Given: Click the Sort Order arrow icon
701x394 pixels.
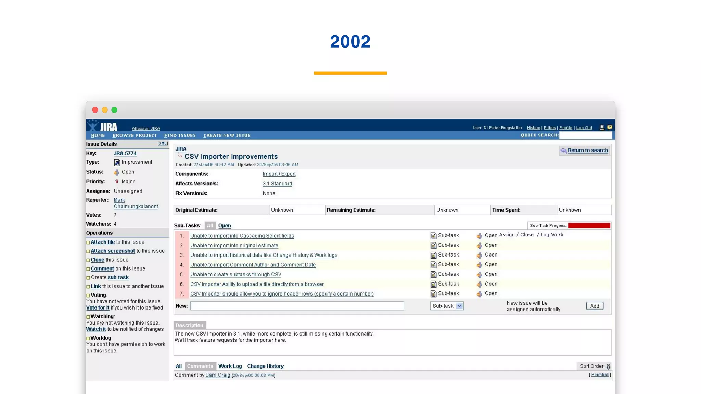Looking at the screenshot, I should [x=608, y=366].
